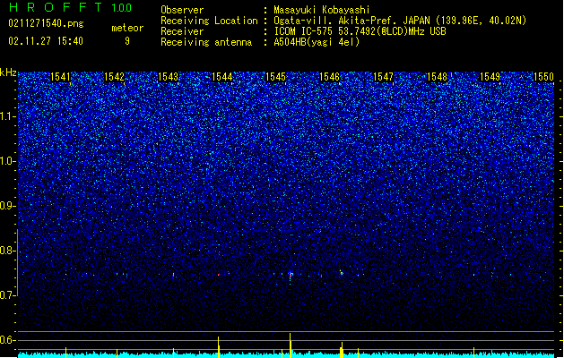Click the meteor count value 9
564x358 pixels.
pos(127,41)
